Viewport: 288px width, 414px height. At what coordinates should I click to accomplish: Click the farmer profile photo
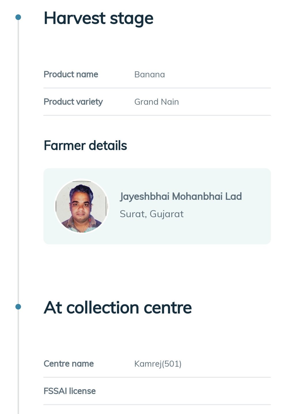pos(82,206)
